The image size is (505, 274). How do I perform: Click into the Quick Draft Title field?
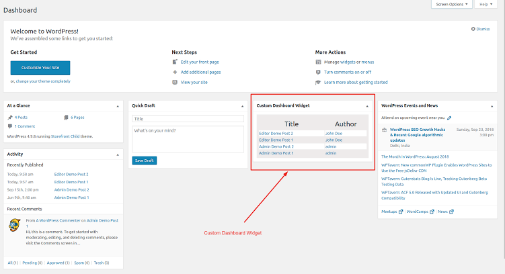click(x=188, y=119)
